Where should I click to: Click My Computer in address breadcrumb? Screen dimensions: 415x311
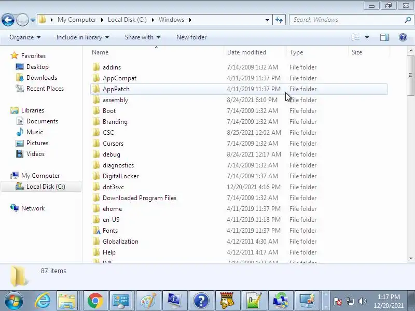pyautogui.click(x=77, y=20)
